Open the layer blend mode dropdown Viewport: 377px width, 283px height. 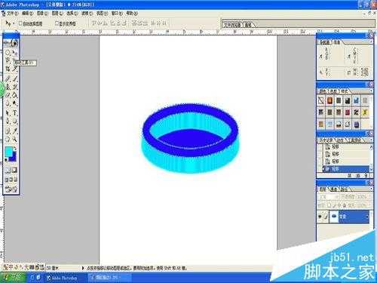click(328, 197)
